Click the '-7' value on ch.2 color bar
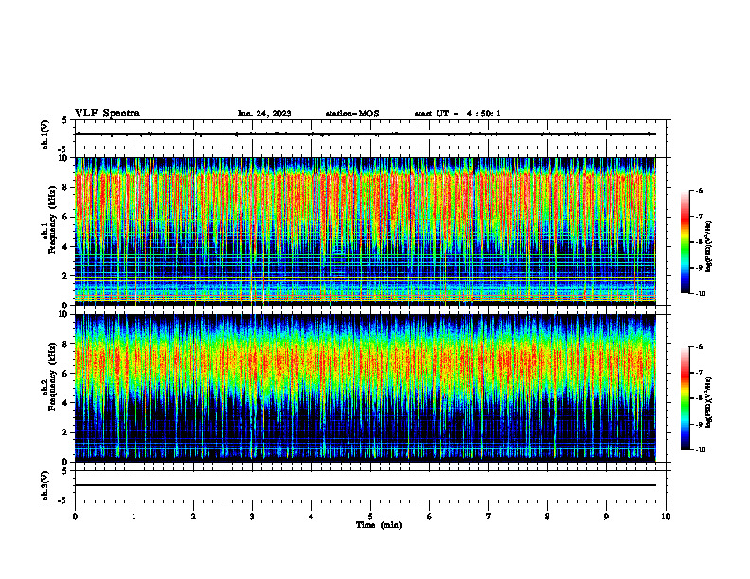Viewport: 750px width, 579px height. click(x=699, y=373)
